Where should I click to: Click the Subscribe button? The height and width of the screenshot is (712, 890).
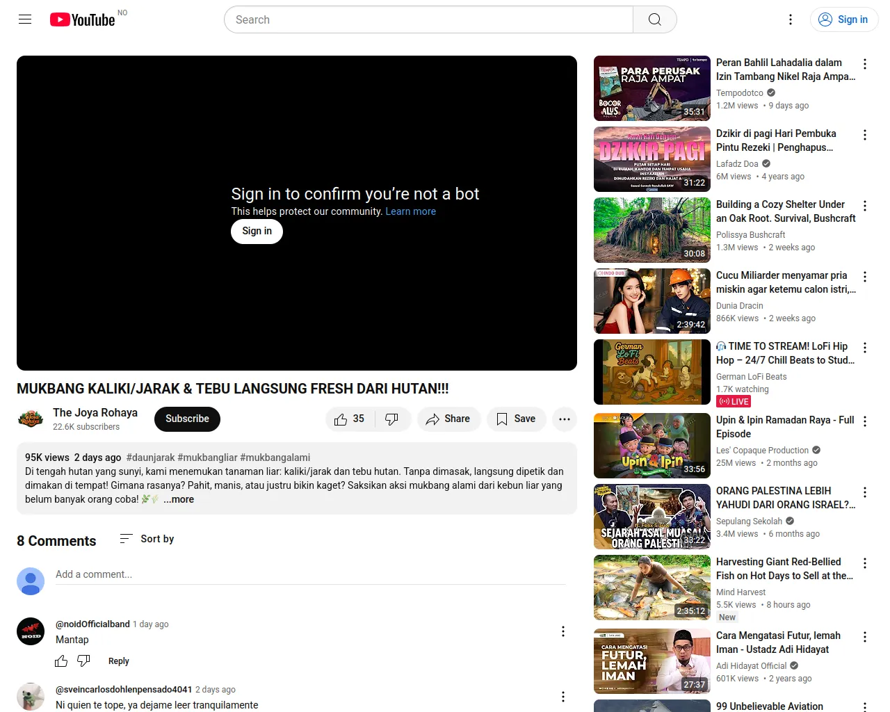point(187,419)
